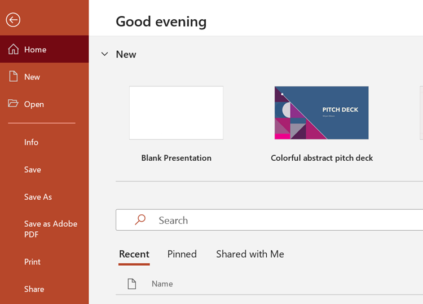The width and height of the screenshot is (423, 304).
Task: Open the Share option
Action: click(x=34, y=289)
